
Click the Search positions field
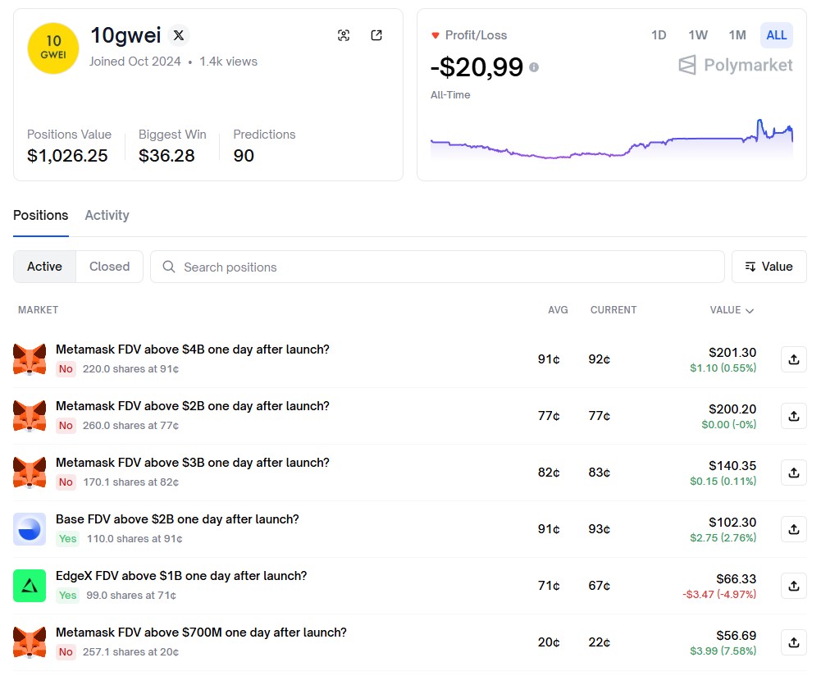437,267
